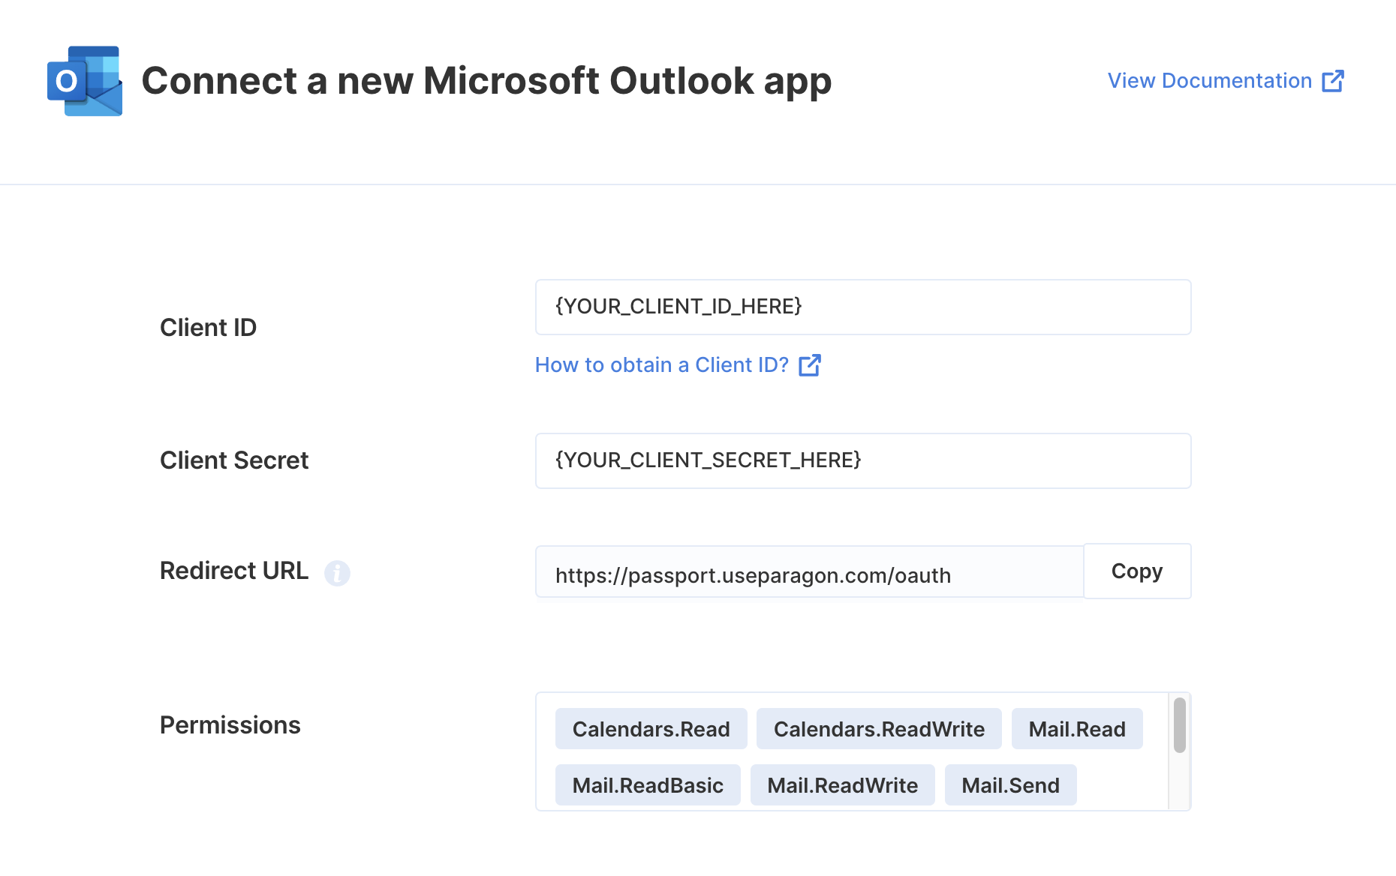The width and height of the screenshot is (1396, 876).
Task: Select the Calendars.Read permission tag
Action: tap(651, 729)
